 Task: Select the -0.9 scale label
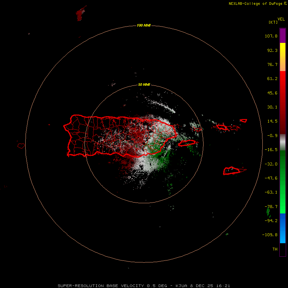pos(272,136)
